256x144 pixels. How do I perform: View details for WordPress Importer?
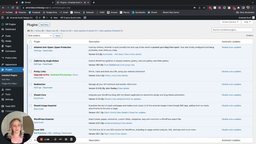click(x=127, y=123)
